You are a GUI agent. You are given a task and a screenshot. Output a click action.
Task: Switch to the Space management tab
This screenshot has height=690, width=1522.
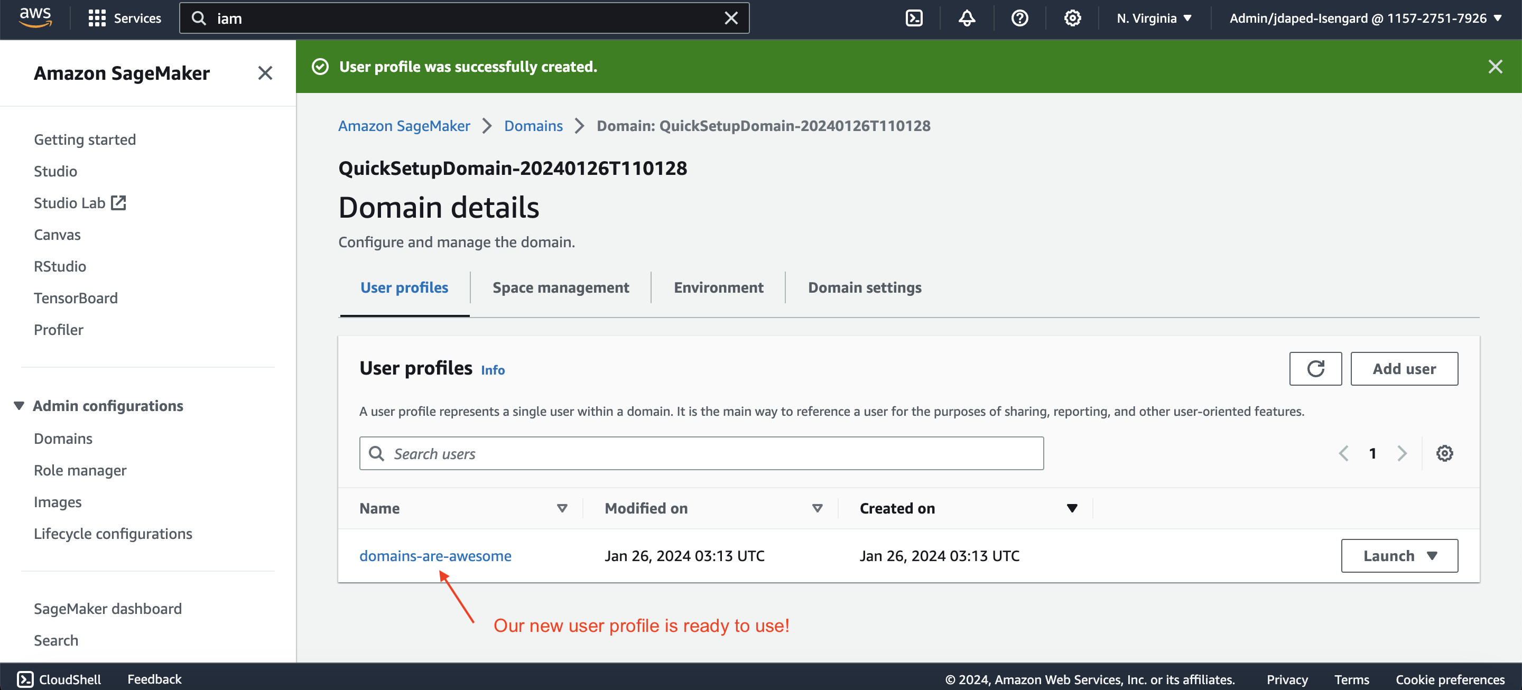tap(560, 288)
